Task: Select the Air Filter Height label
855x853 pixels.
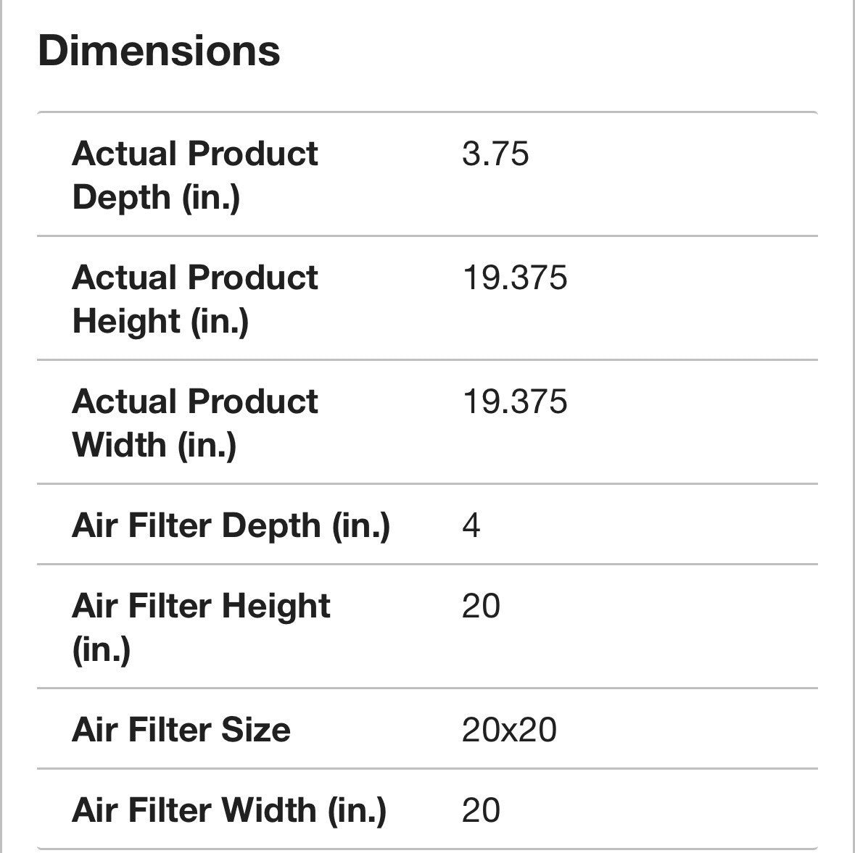Action: click(201, 627)
